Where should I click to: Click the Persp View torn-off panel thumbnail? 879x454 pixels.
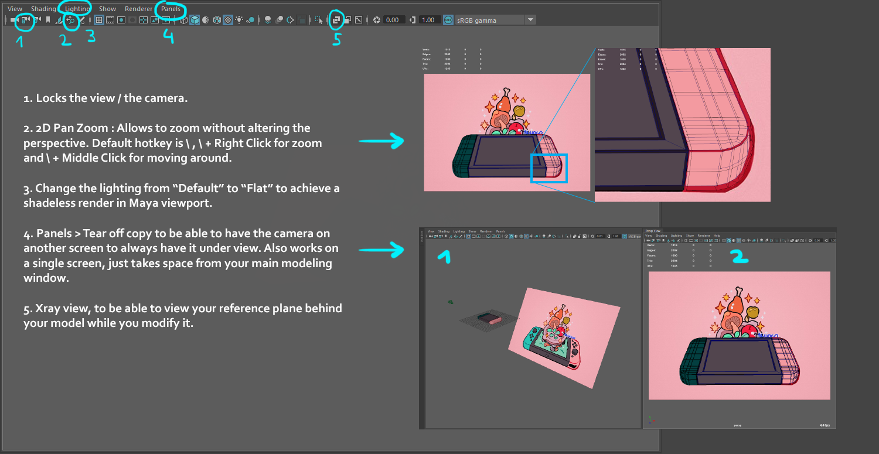[740, 328]
